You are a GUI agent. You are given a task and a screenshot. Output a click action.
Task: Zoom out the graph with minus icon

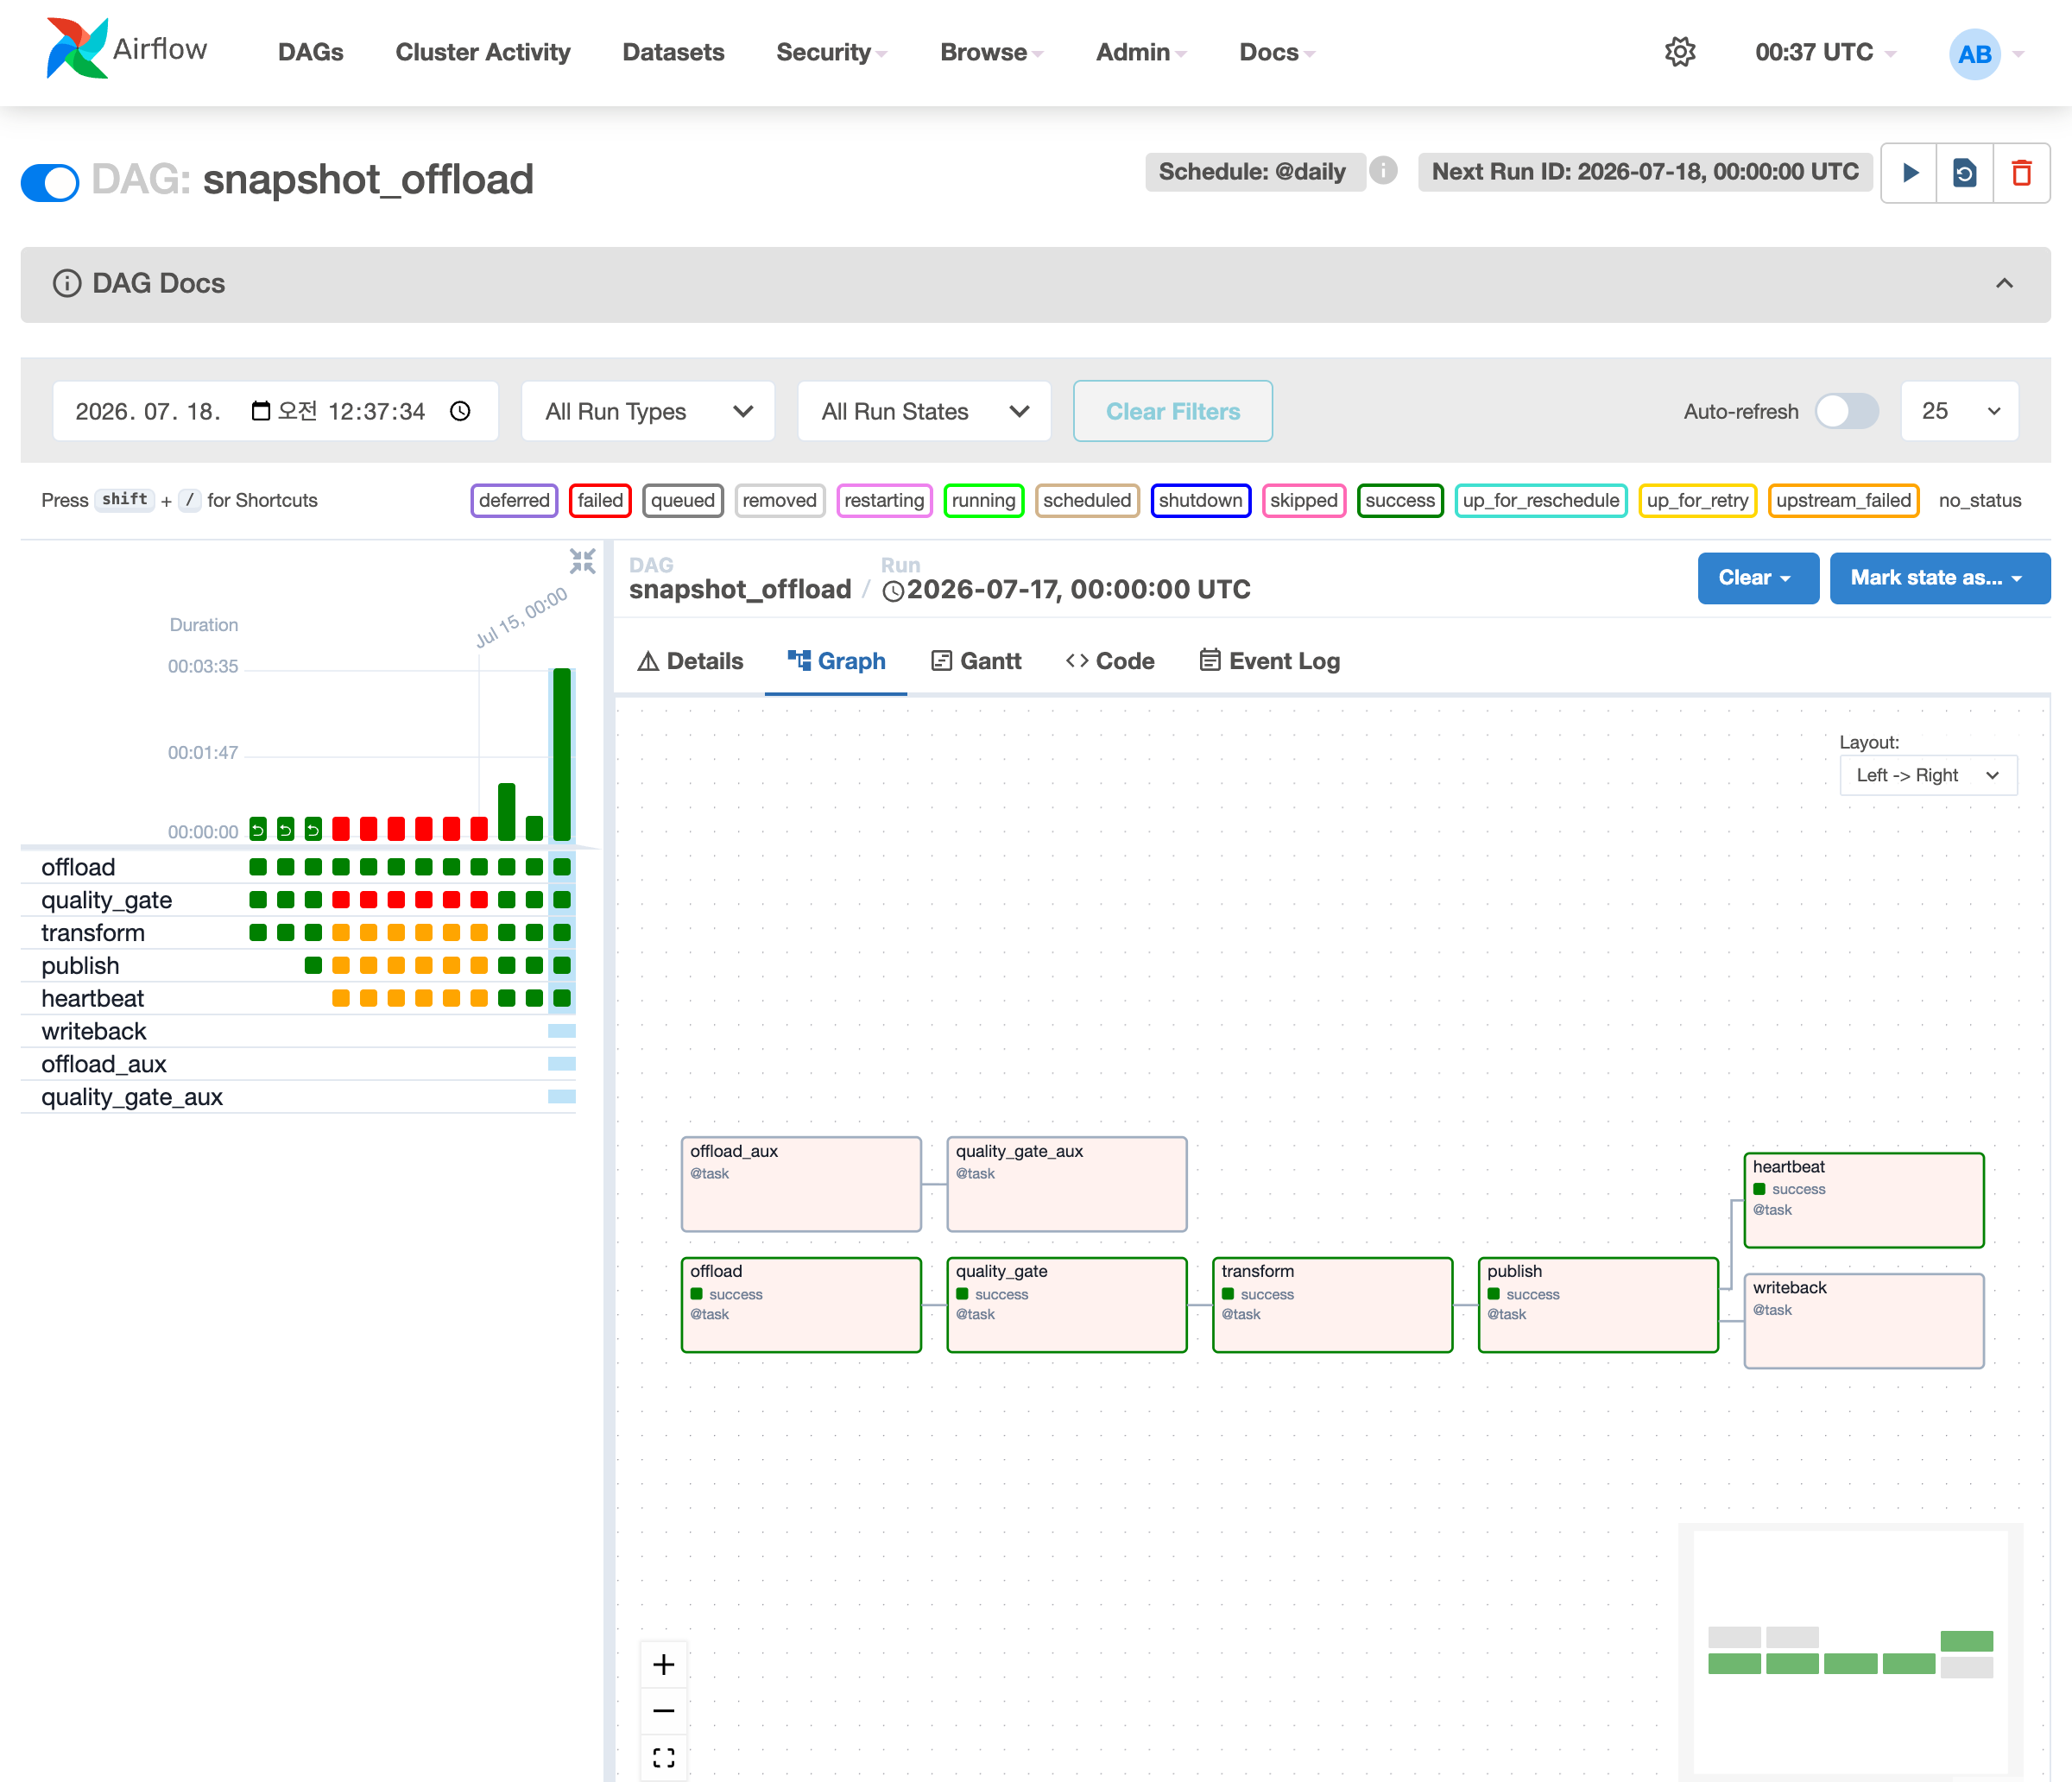663,1711
